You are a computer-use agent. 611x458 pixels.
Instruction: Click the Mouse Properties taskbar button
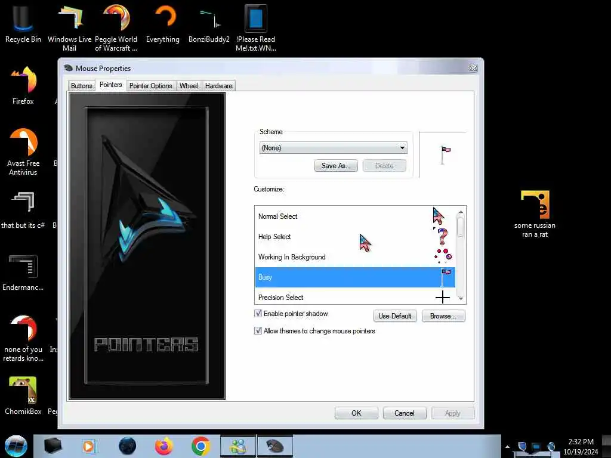pos(274,446)
